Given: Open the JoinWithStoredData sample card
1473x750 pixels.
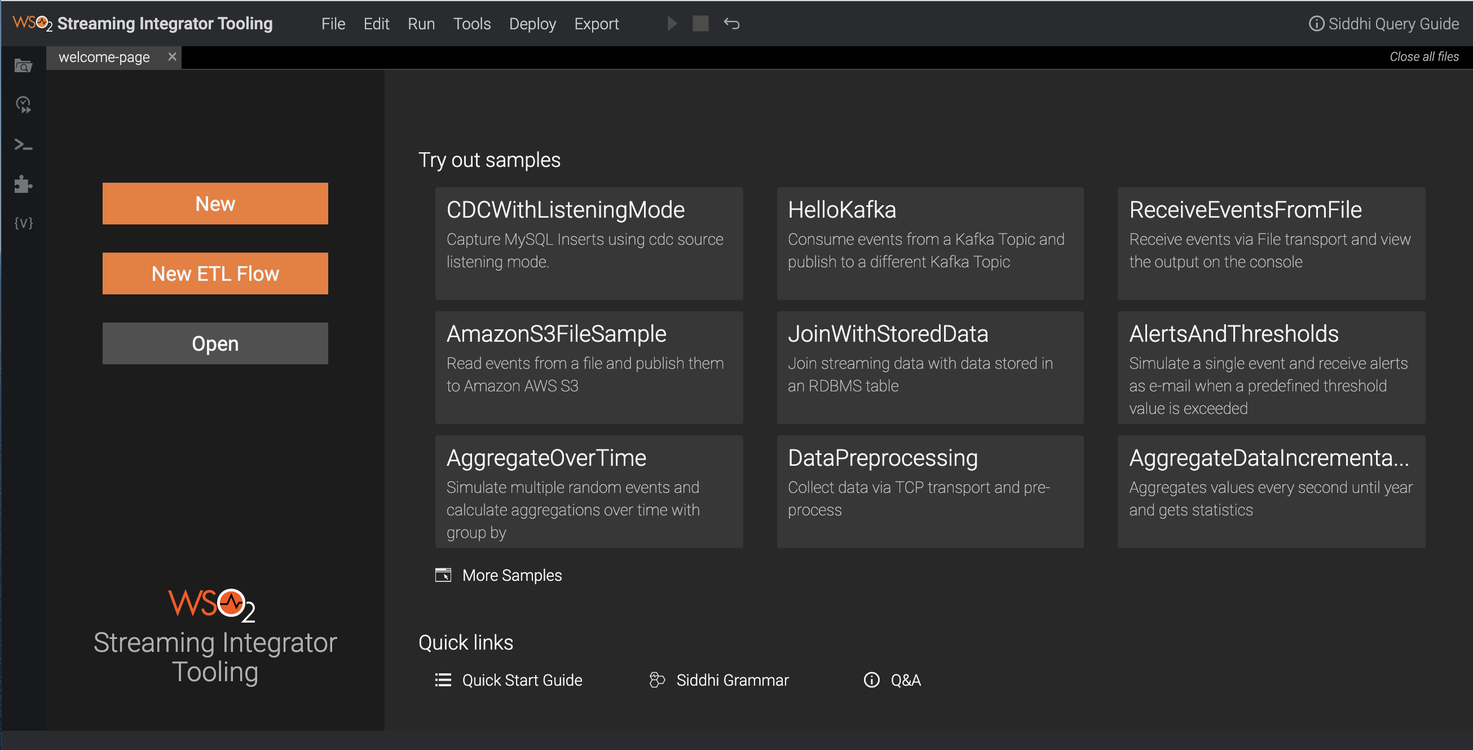Looking at the screenshot, I should 930,368.
